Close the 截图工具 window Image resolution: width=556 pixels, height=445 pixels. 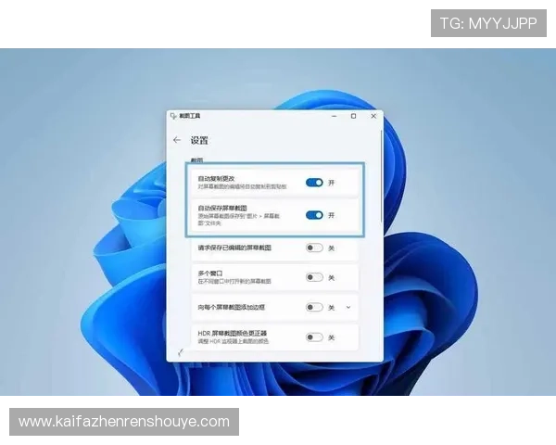click(373, 116)
